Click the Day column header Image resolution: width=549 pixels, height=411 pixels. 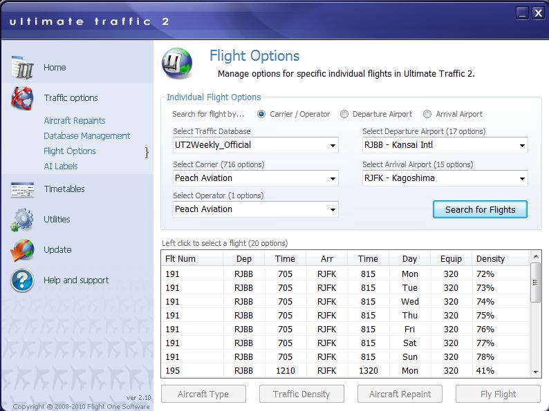tap(409, 259)
